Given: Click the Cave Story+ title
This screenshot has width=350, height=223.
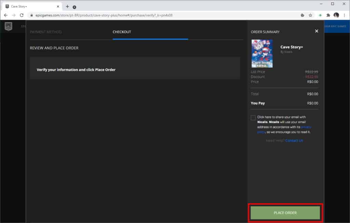Looking at the screenshot, I should (x=292, y=47).
